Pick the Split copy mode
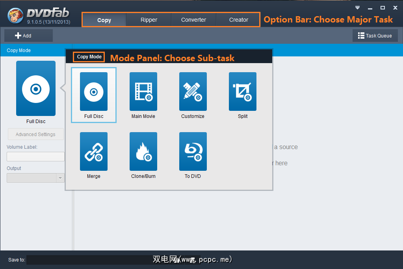This screenshot has width=403, height=269. (242, 95)
